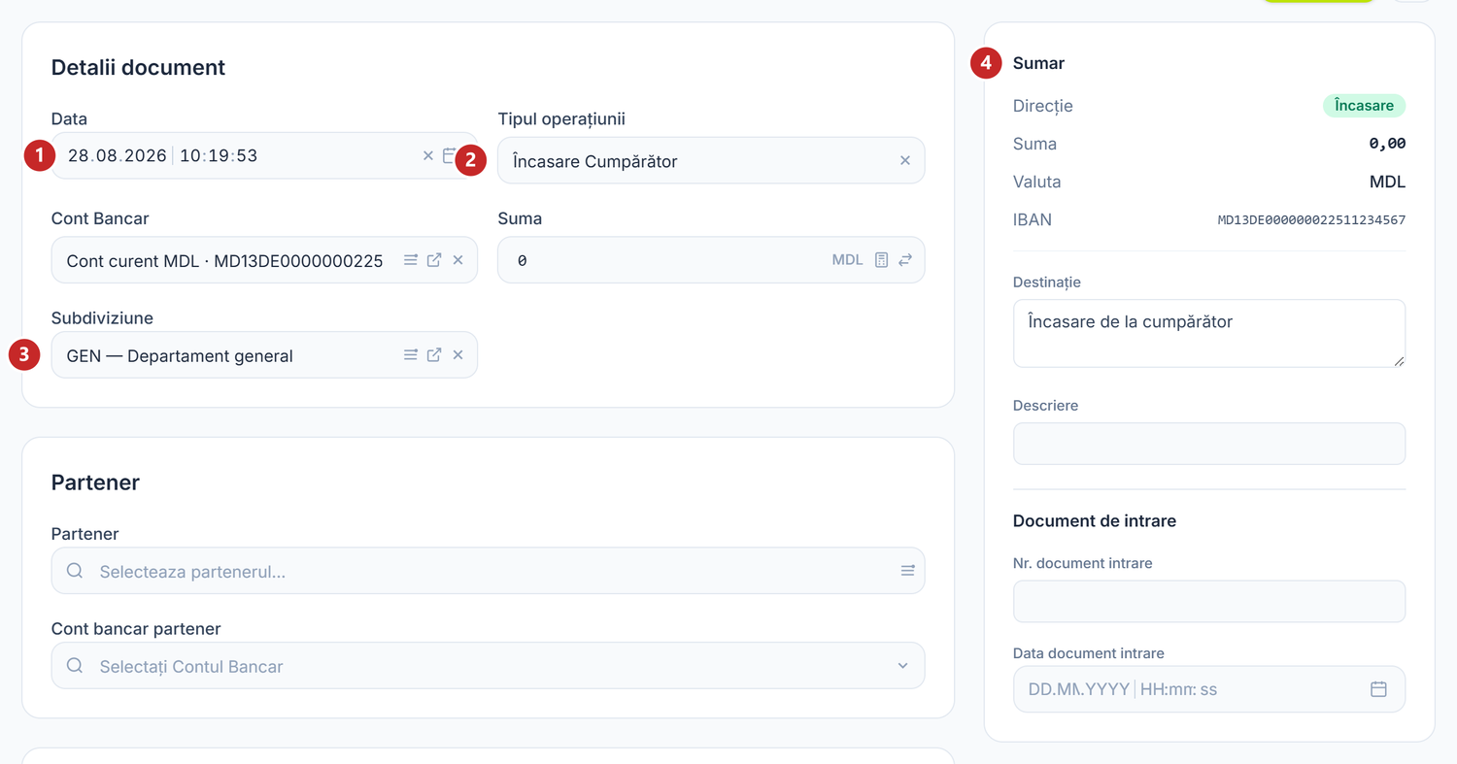Viewport: 1457px width, 764px height.
Task: Click the Selecteaza partenerul search input
Action: click(x=488, y=571)
